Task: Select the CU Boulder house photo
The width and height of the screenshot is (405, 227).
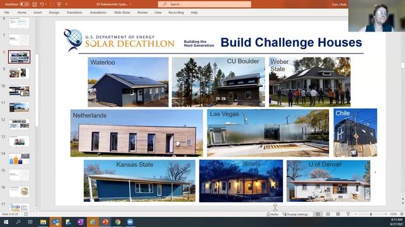Action: 218,82
